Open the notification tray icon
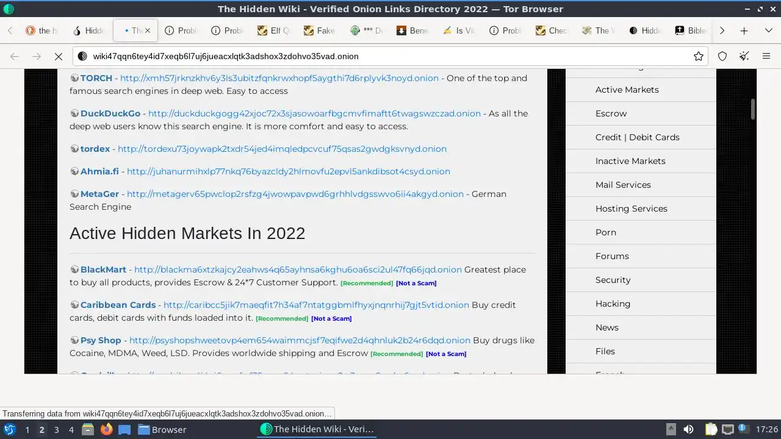781x439 pixels. [x=744, y=429]
